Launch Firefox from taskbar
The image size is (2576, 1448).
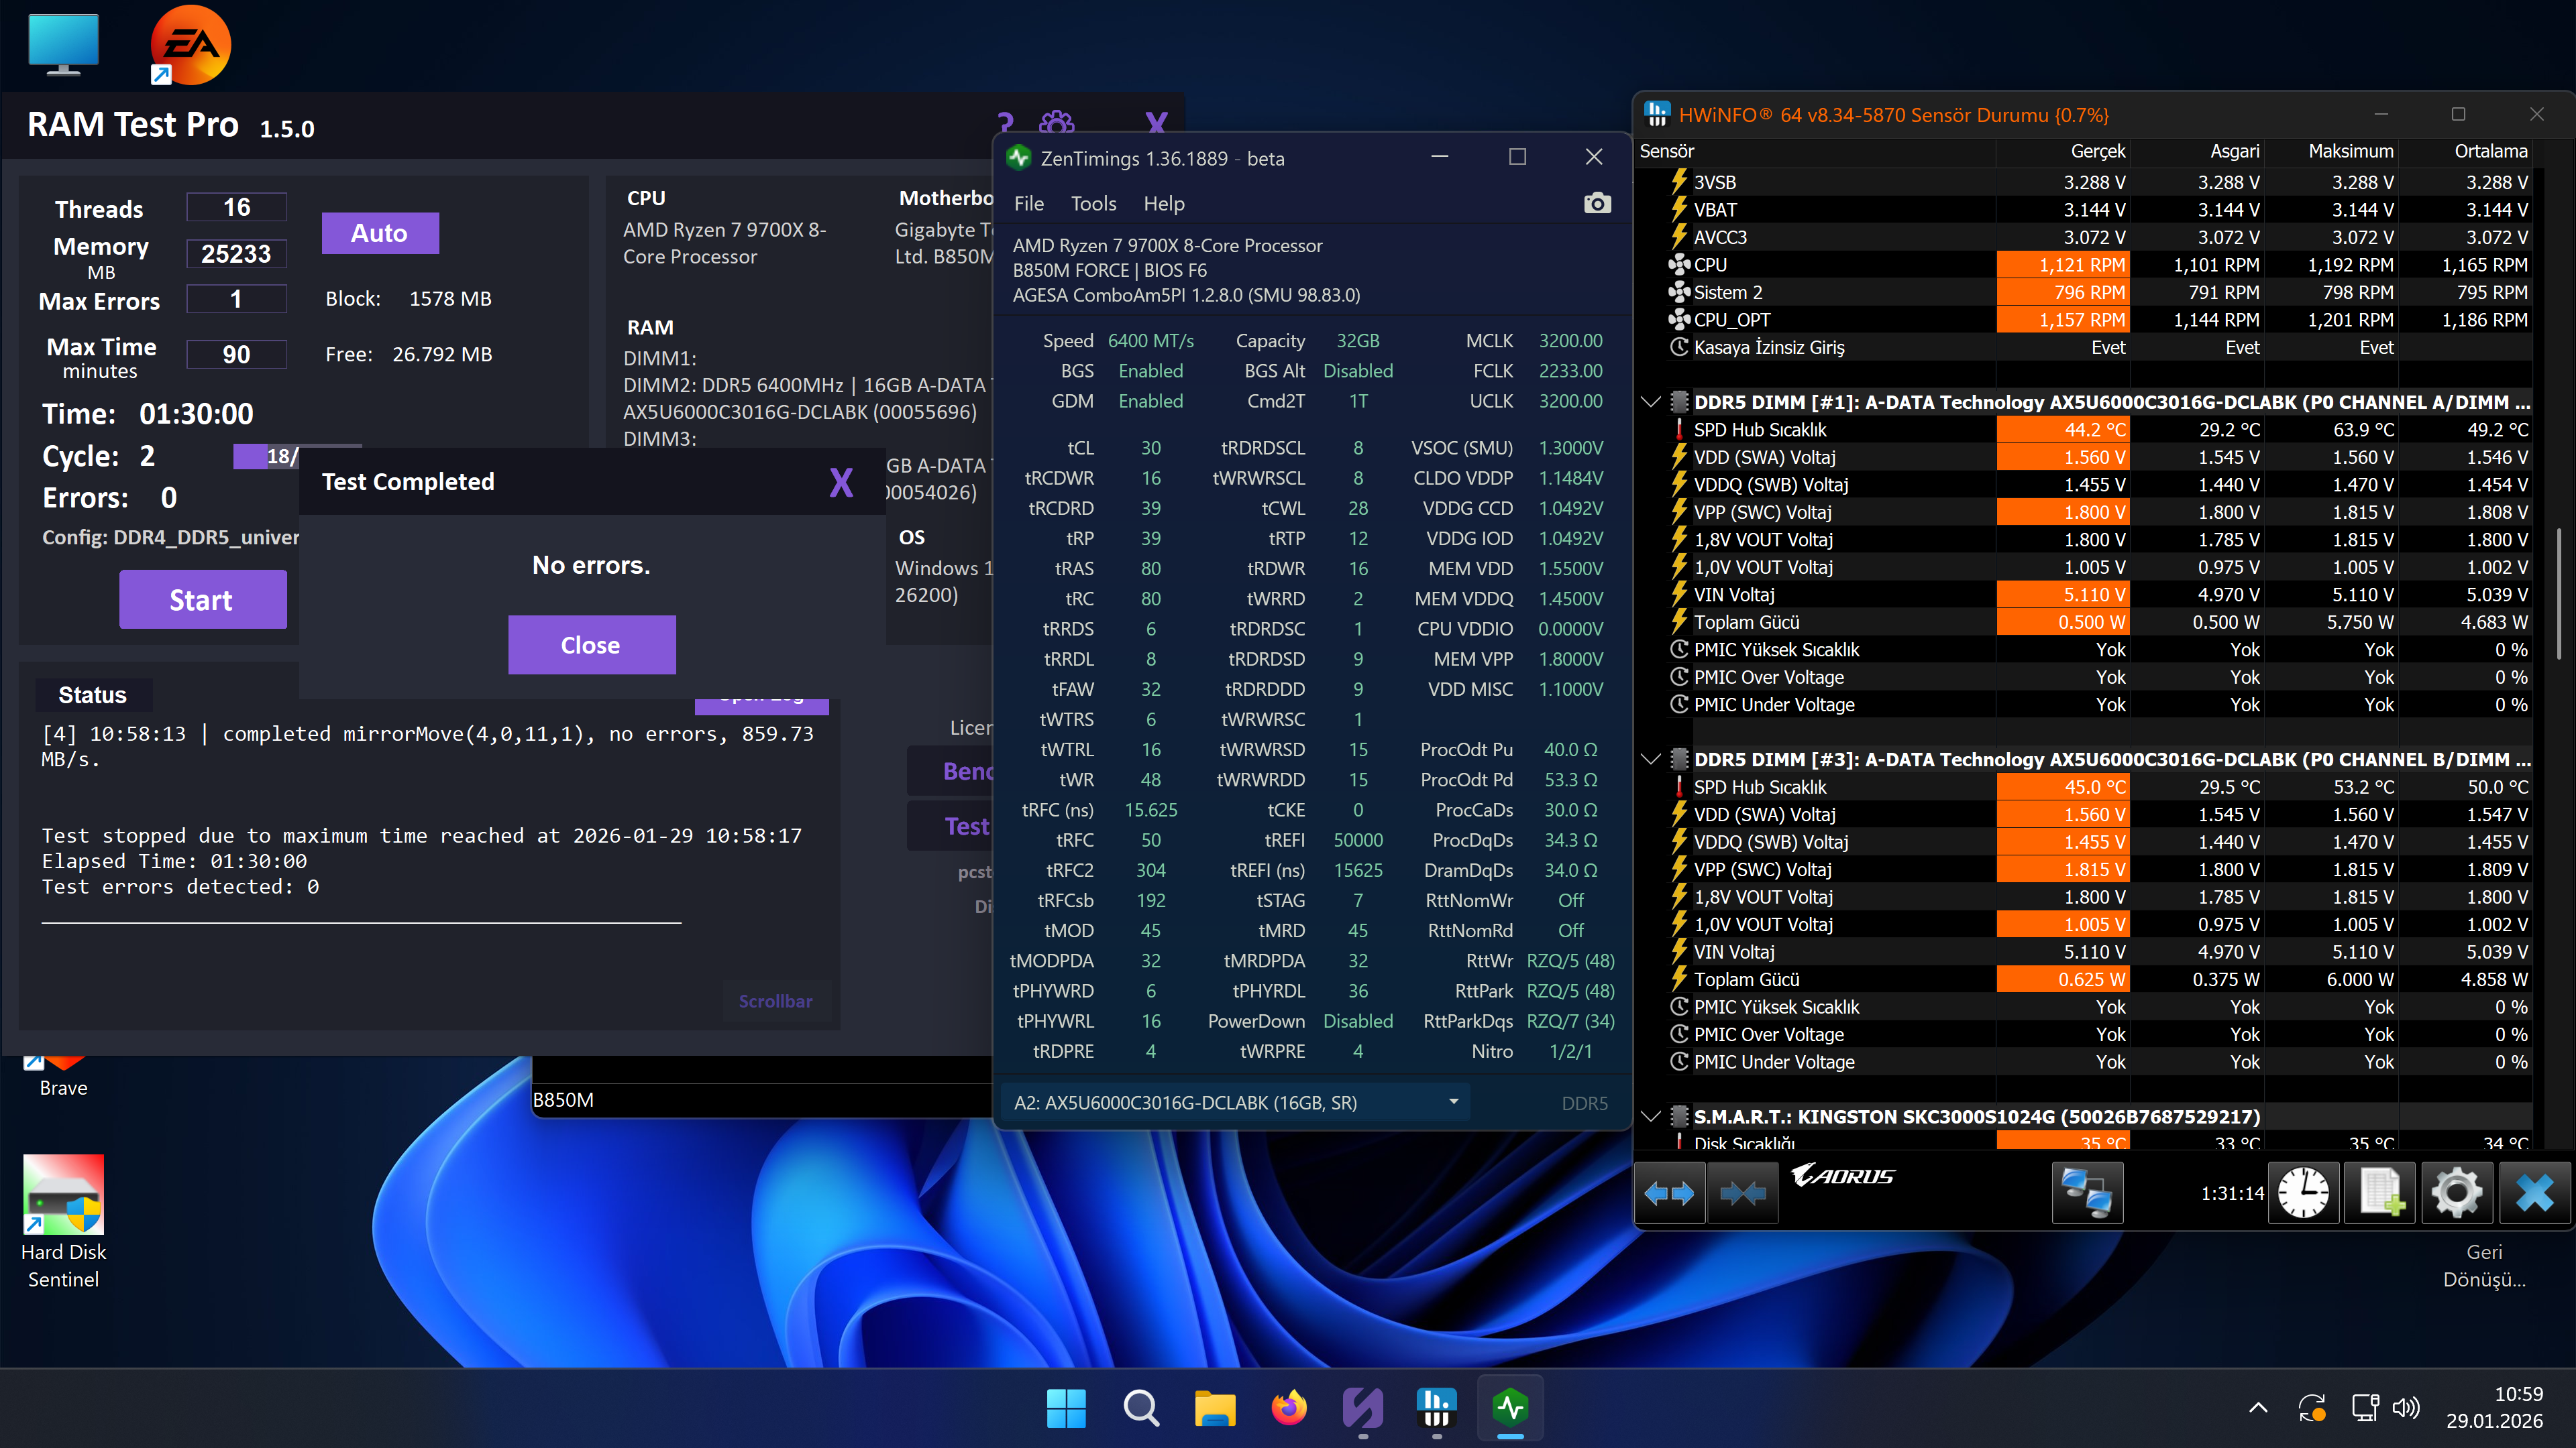1289,1409
